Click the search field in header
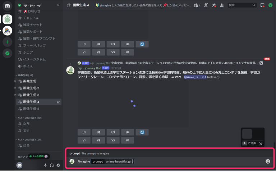Screen dimensions: 276x172 242,5
